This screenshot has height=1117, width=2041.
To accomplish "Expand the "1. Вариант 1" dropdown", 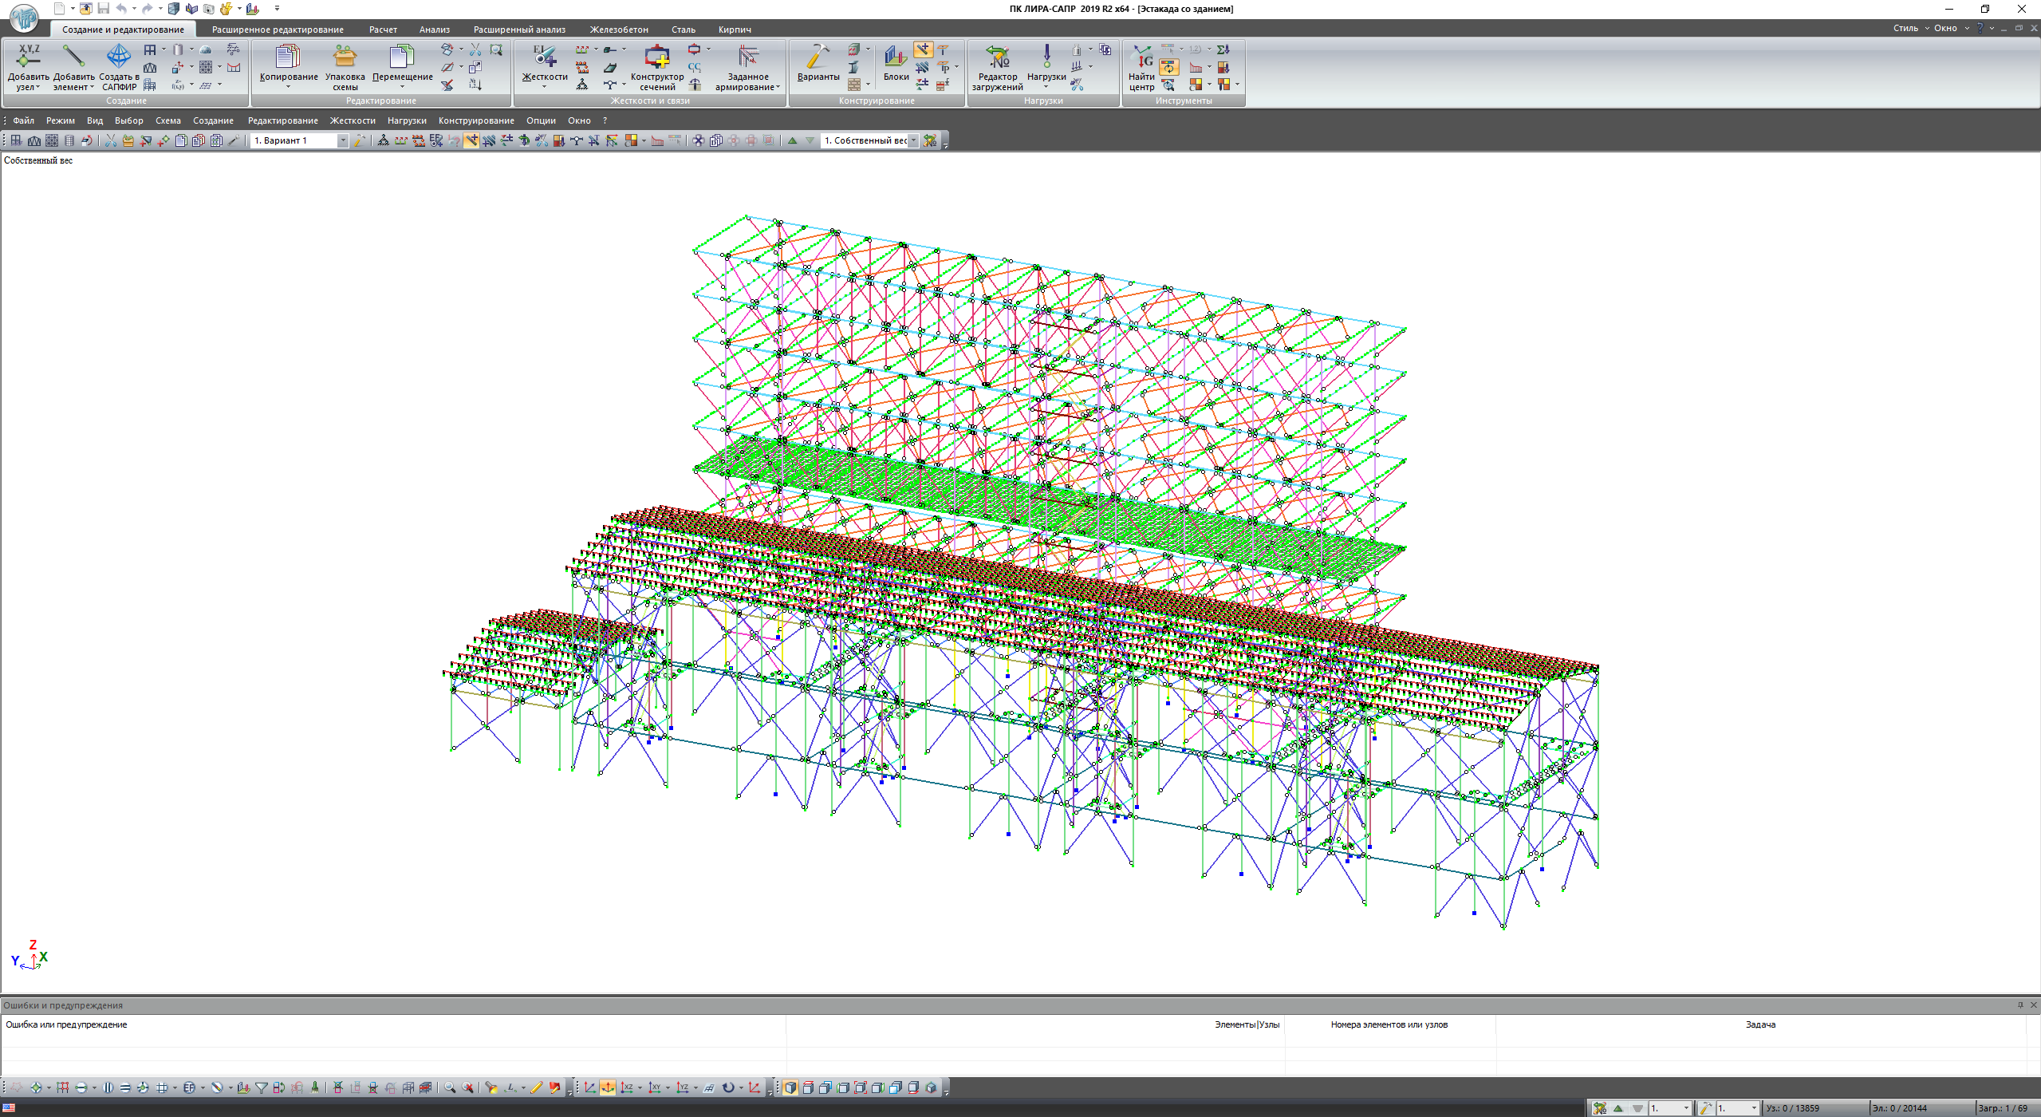I will pos(343,140).
